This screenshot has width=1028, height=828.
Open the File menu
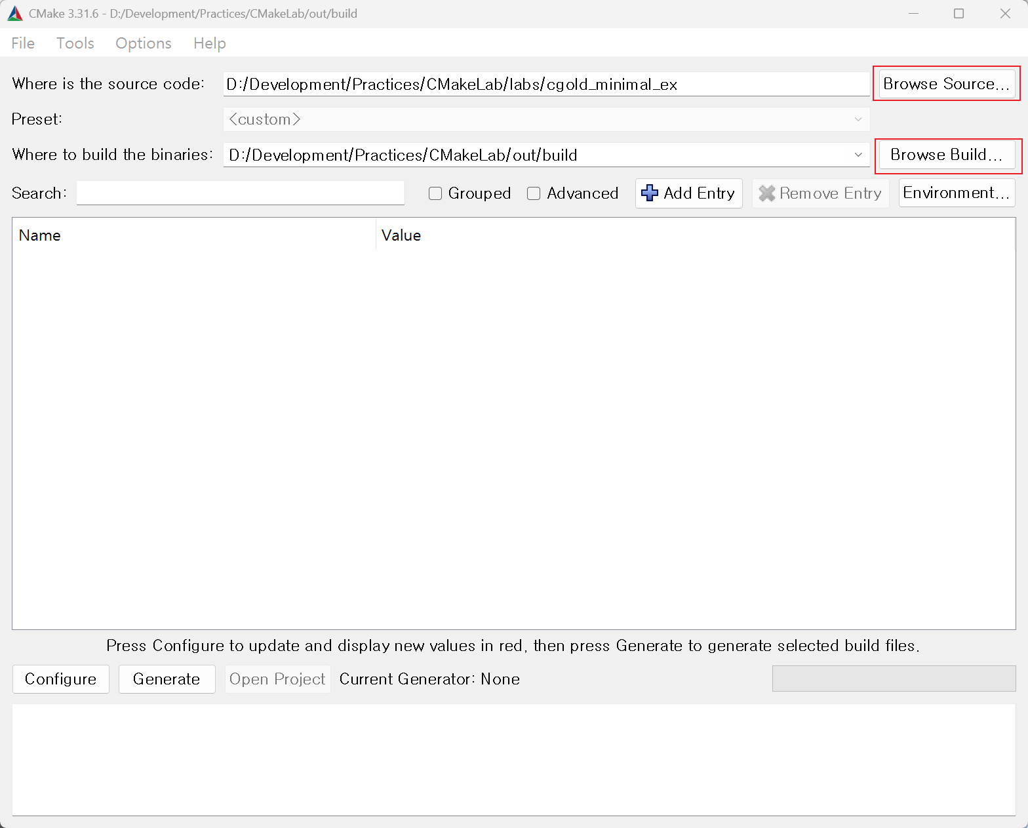click(23, 43)
